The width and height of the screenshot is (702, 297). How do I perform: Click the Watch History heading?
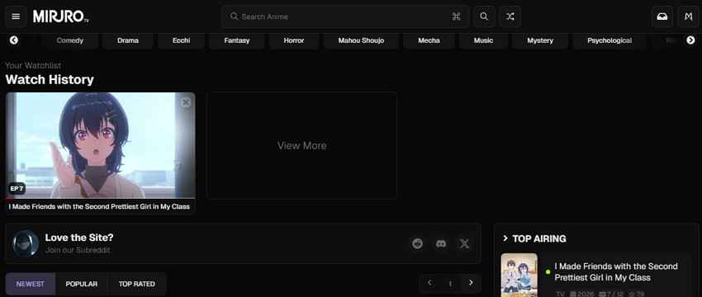[x=50, y=80]
